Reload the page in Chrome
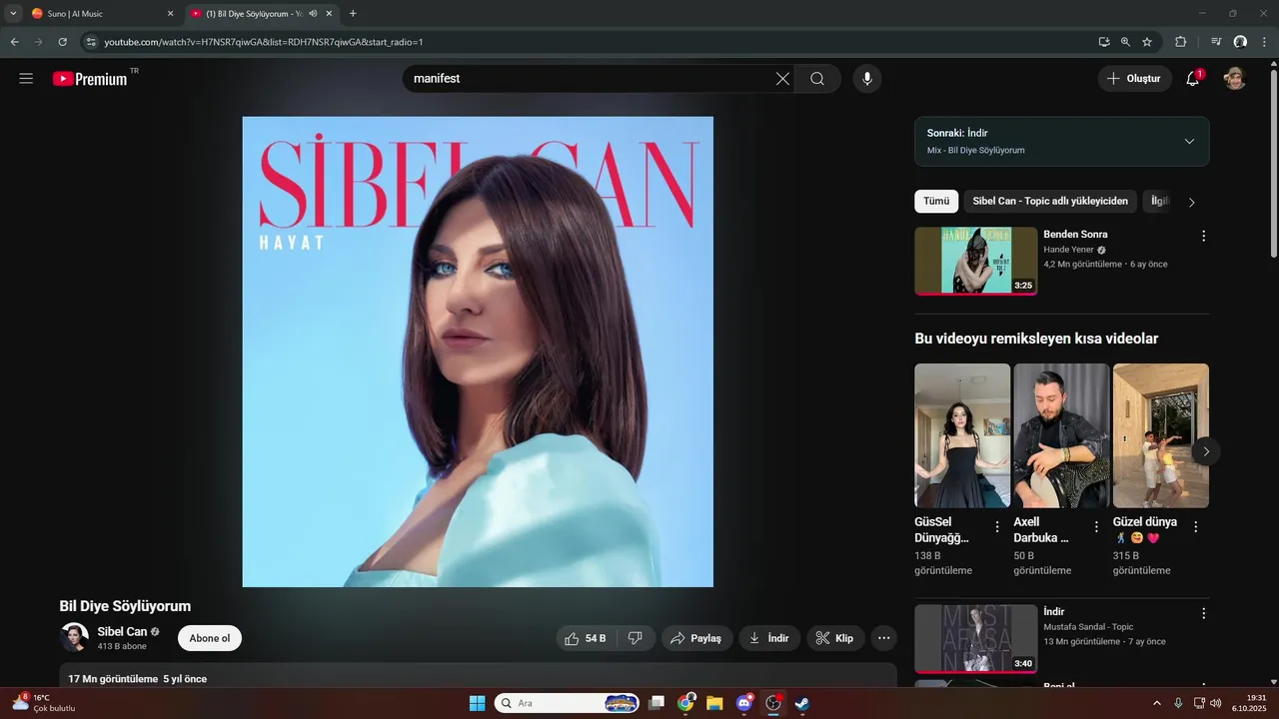This screenshot has height=719, width=1279. tap(62, 42)
